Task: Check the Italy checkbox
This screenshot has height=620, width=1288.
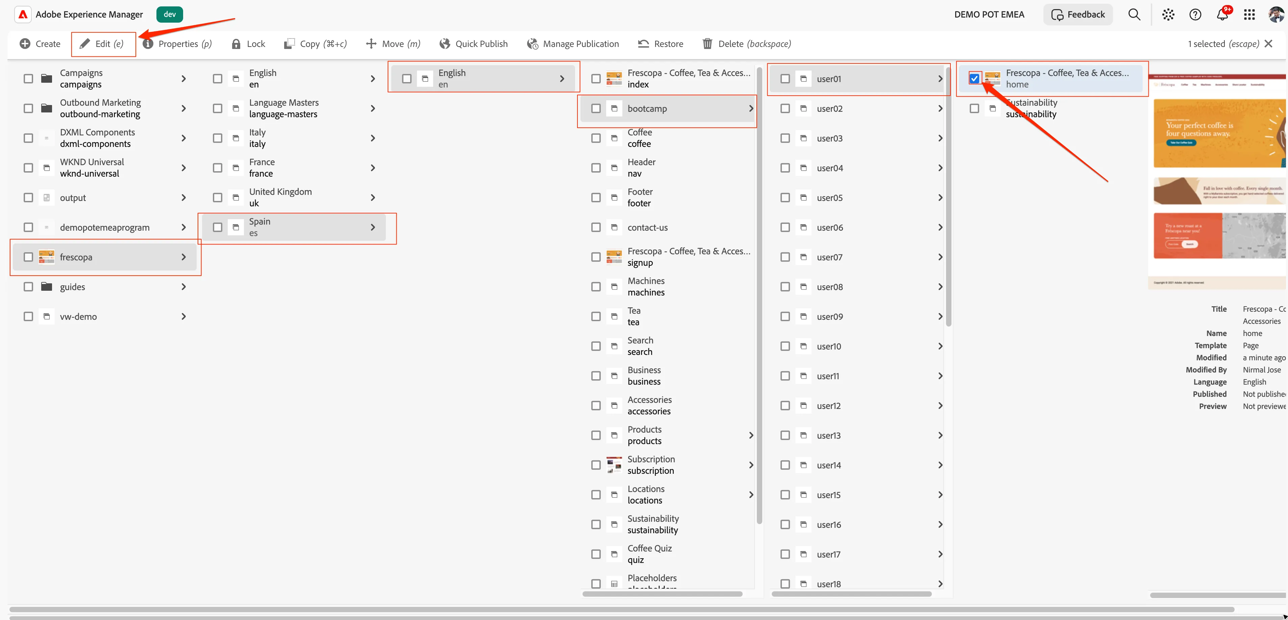Action: [x=218, y=138]
